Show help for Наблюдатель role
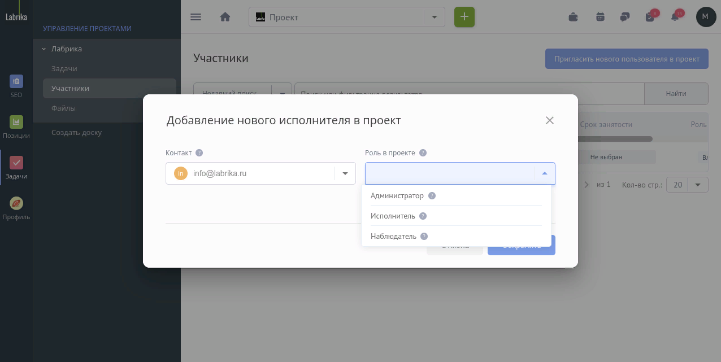This screenshot has height=362, width=721. [x=424, y=236]
